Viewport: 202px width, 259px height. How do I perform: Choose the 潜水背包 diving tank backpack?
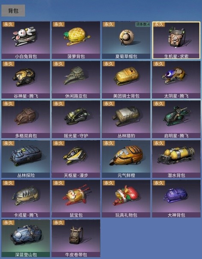[x=176, y=159]
